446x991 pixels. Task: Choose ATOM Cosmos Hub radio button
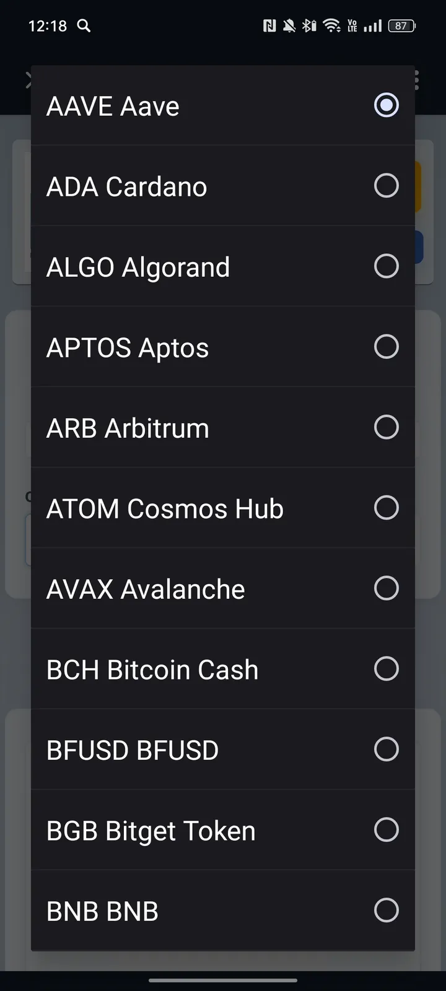386,508
